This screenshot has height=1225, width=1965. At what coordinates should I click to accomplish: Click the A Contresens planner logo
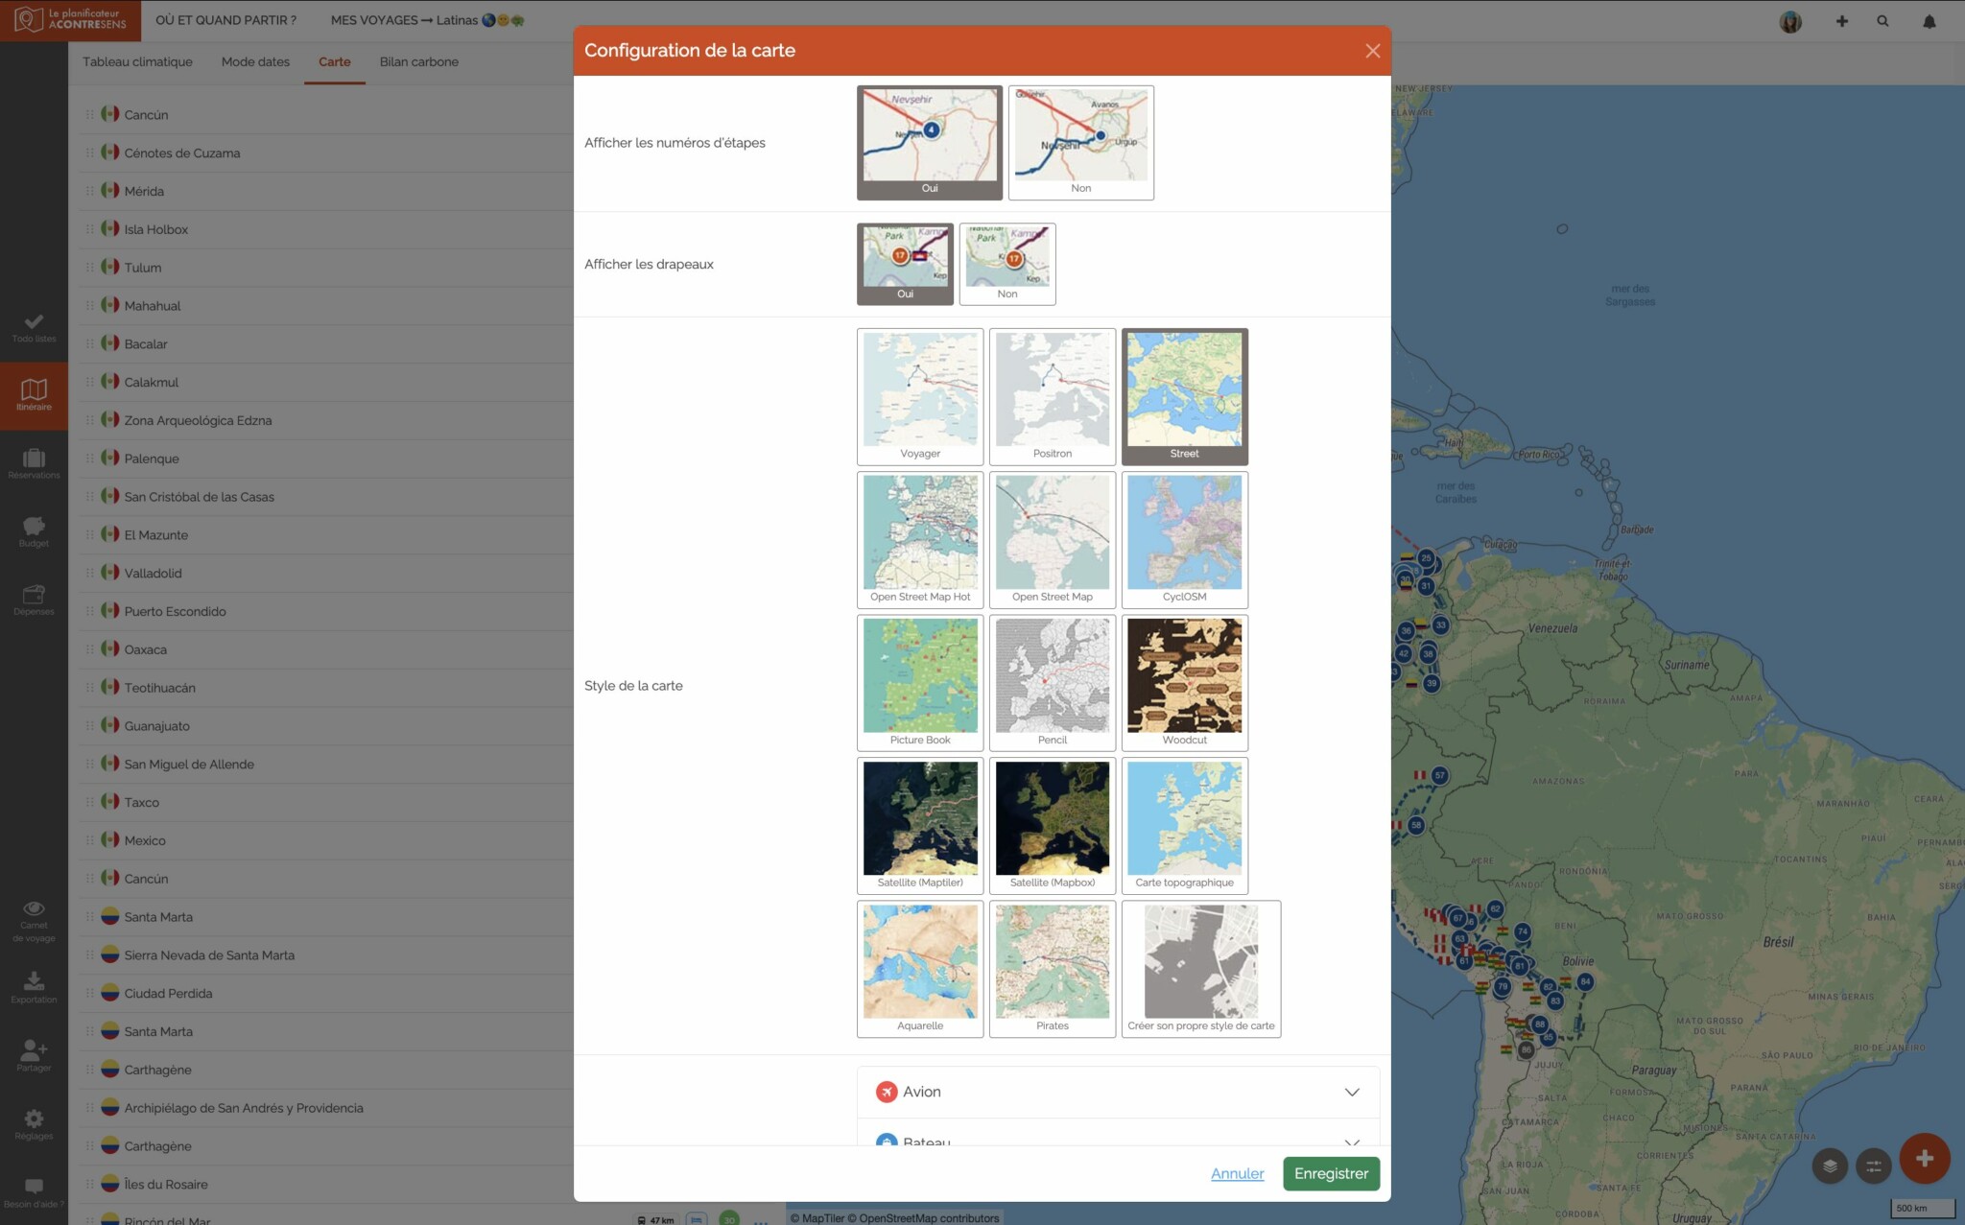(x=70, y=20)
